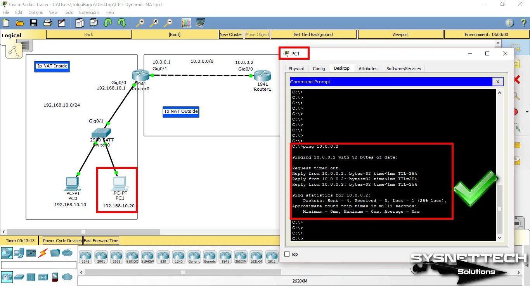Choose Hubs subcategory icon
This screenshot has height=286, width=530.
click(x=31, y=277)
